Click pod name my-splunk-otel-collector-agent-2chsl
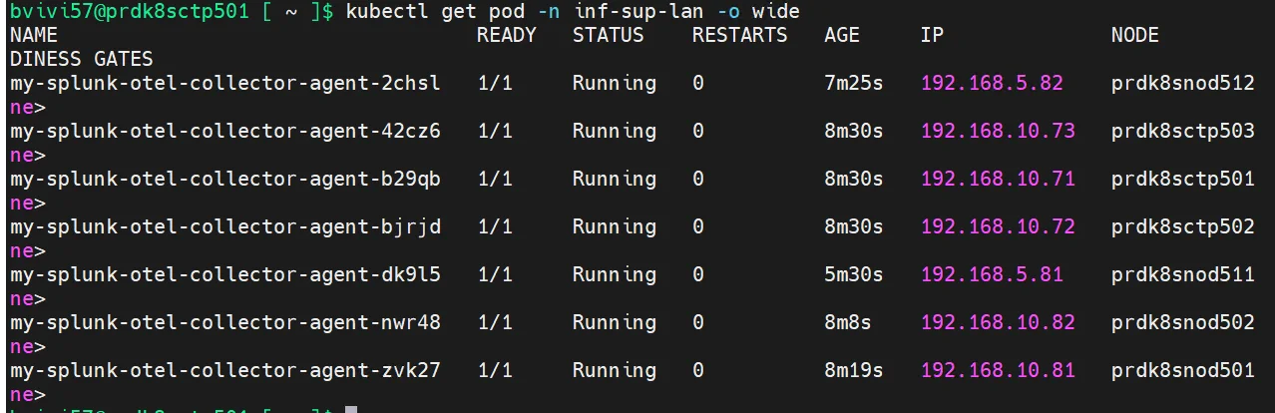 coord(224,83)
